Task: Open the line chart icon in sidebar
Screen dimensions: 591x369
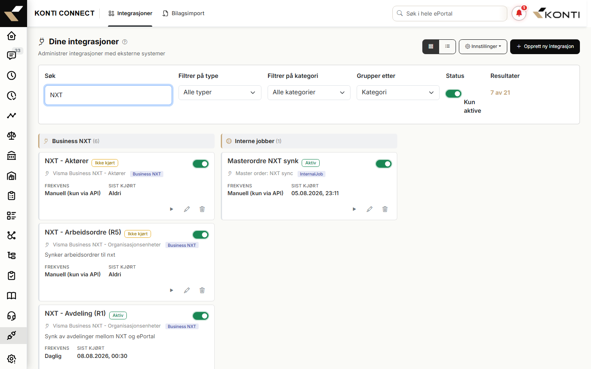Action: click(x=11, y=116)
